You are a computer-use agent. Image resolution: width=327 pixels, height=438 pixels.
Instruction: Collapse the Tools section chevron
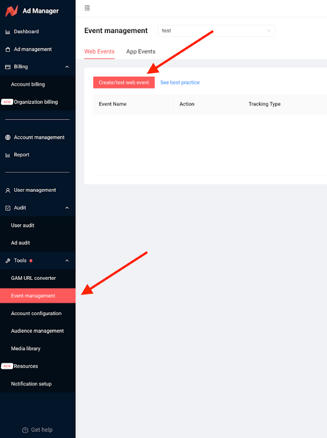click(67, 261)
